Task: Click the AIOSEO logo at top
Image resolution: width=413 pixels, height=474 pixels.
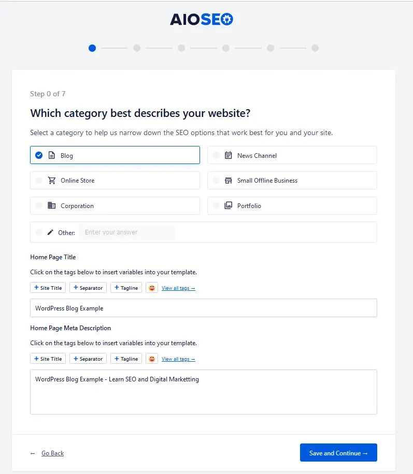Action: [202, 19]
